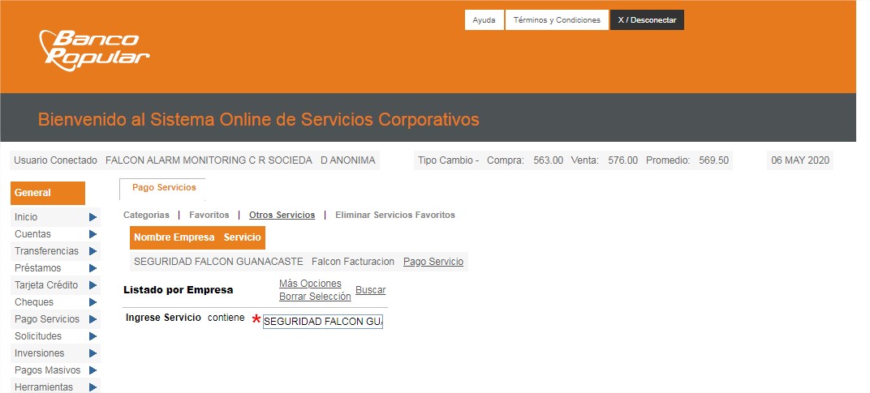Screen dimensions: 870x393
Task: Focus the Ingrese Servicio text field
Action: pos(322,322)
